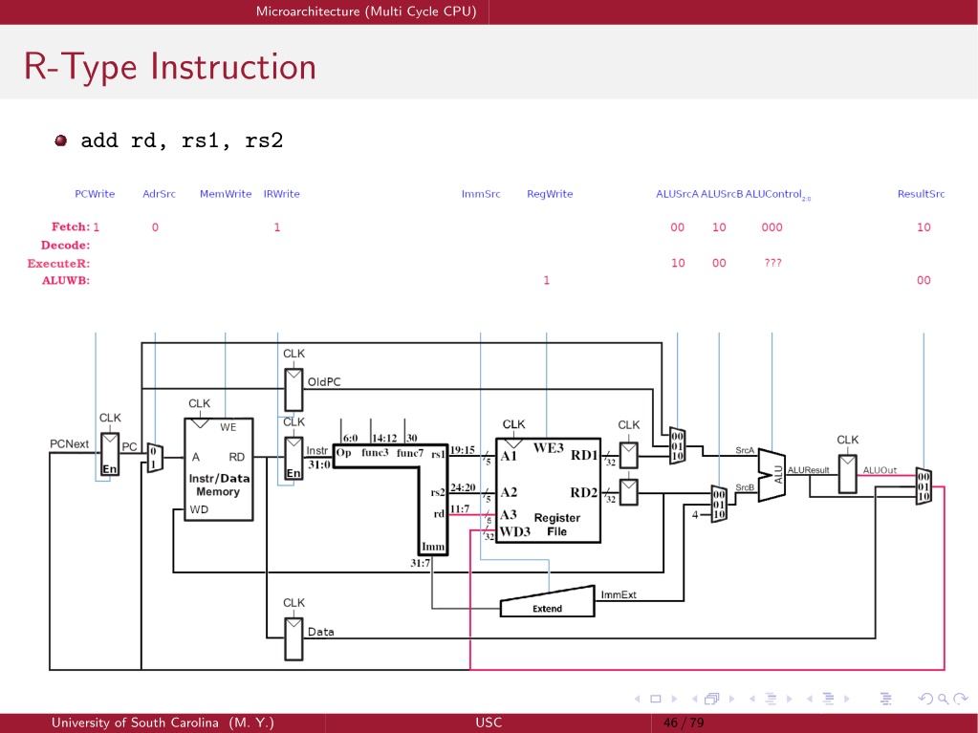Click the 19:15 rs1 bit range label
Viewport: 978px width, 733px height.
tap(462, 450)
